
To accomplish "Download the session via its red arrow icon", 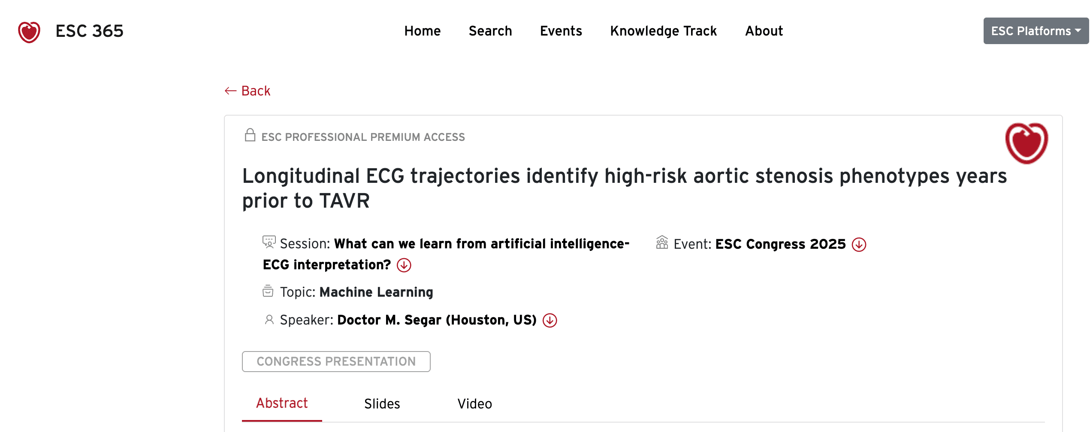I will click(404, 265).
